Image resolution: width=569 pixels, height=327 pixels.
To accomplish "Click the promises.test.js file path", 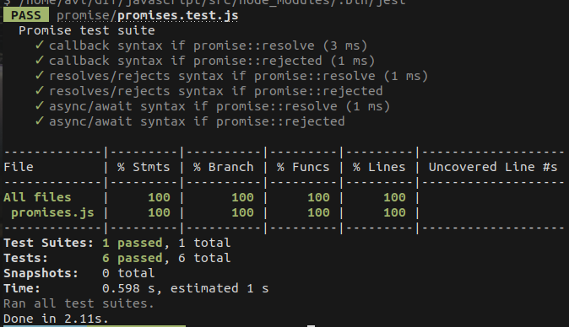I will click(x=148, y=15).
